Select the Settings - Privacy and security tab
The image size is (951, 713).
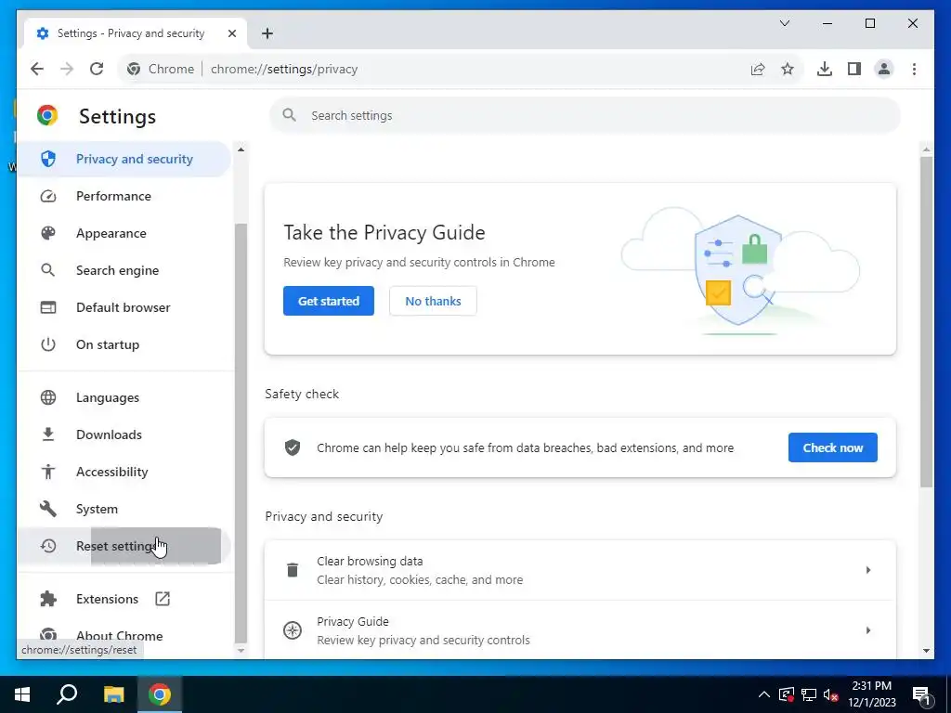pyautogui.click(x=136, y=33)
